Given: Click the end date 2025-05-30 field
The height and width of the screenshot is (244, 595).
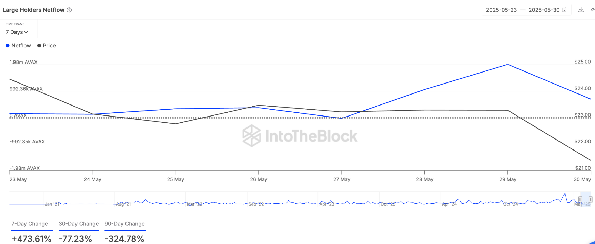Looking at the screenshot, I should (x=544, y=10).
